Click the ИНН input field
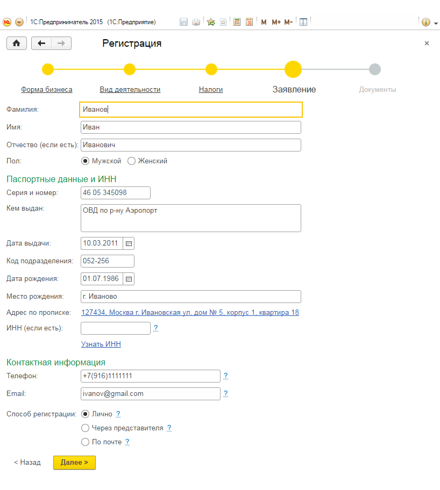Screen dimensions: 440x490 tap(116, 328)
